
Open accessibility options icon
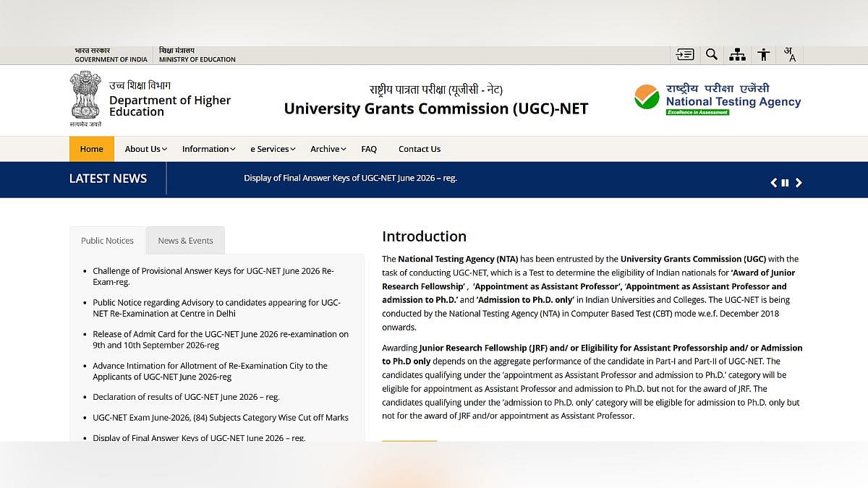pos(764,54)
